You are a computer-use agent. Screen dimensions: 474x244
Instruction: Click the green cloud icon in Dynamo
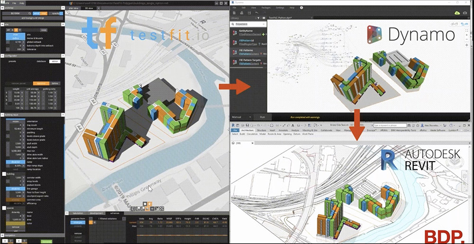457,13
